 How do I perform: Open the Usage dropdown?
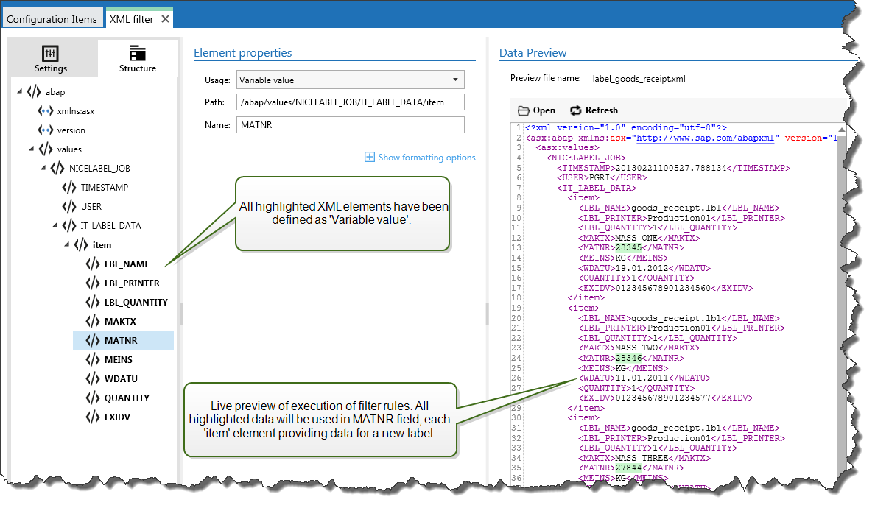(457, 80)
